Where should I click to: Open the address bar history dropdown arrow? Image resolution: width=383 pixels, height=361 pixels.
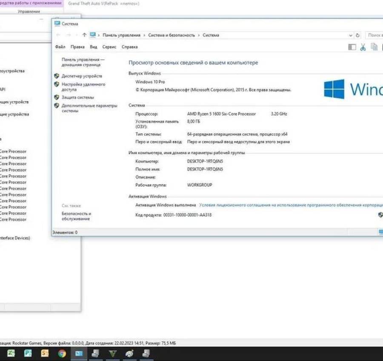(x=350, y=35)
